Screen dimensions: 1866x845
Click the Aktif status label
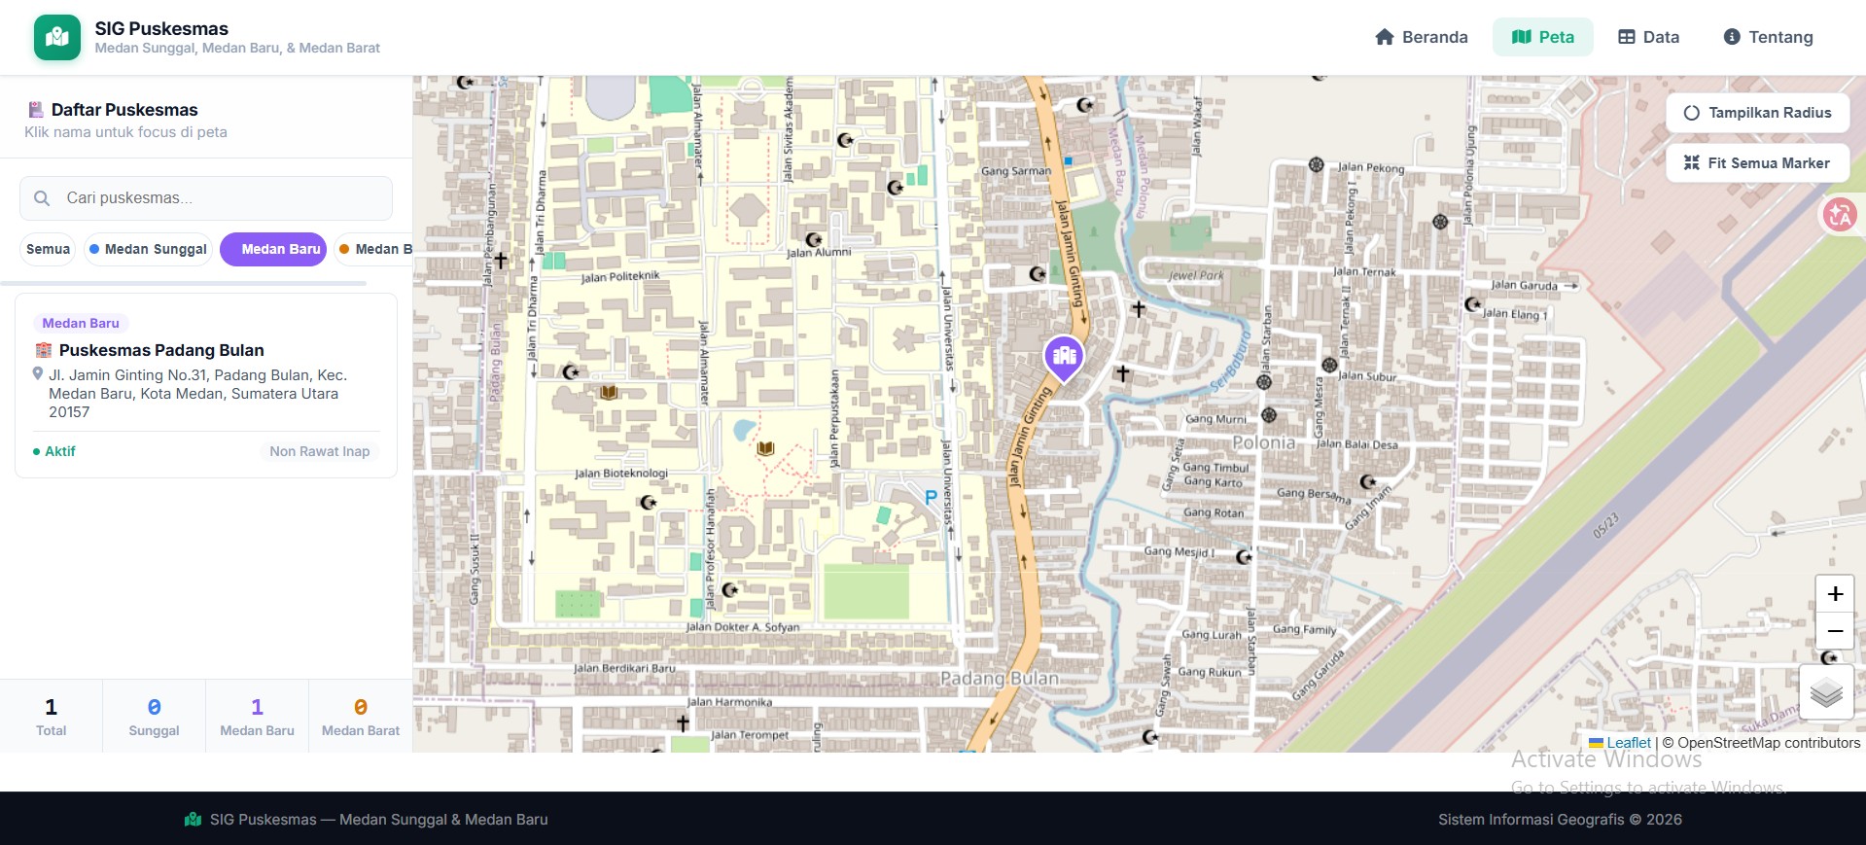[53, 451]
